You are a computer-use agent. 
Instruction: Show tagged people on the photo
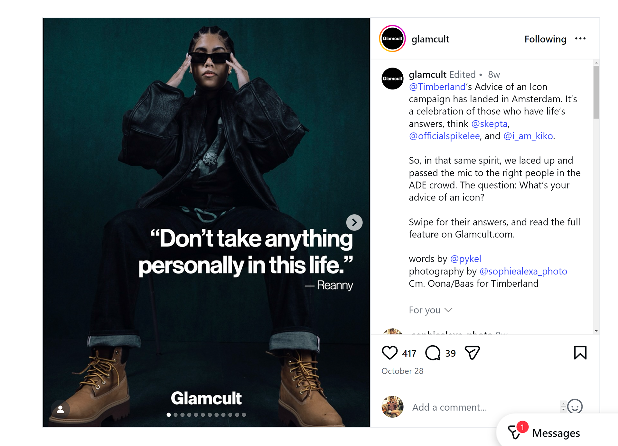[60, 409]
